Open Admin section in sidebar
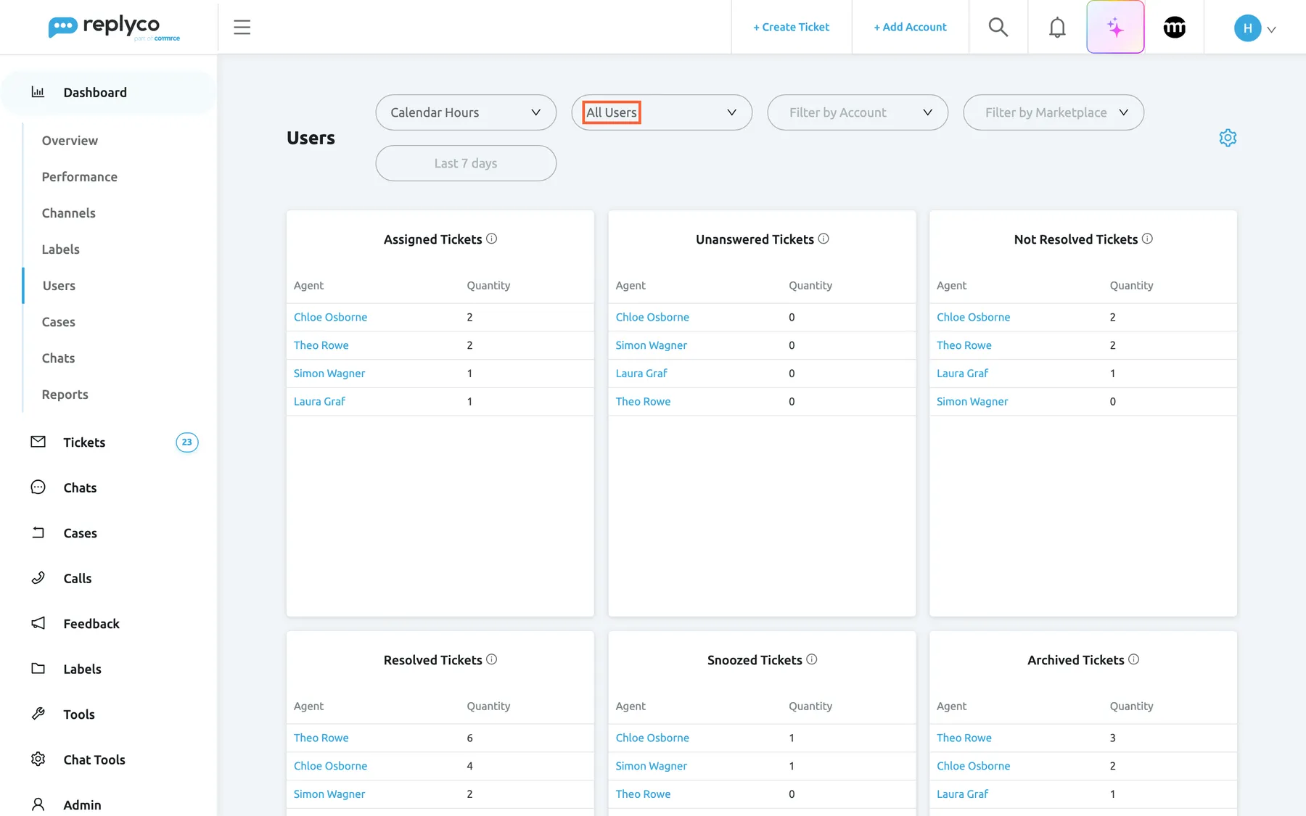 [x=82, y=805]
